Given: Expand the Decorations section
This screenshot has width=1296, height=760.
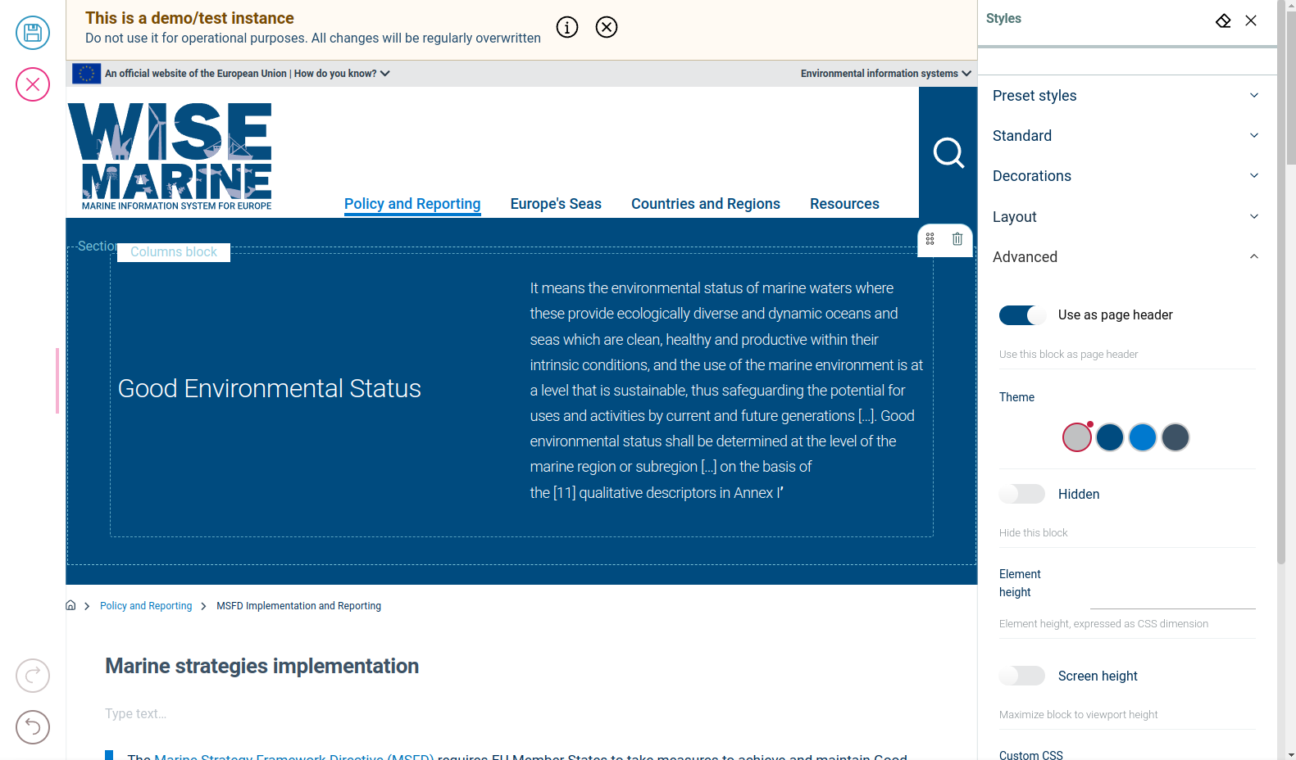Looking at the screenshot, I should click(1126, 176).
